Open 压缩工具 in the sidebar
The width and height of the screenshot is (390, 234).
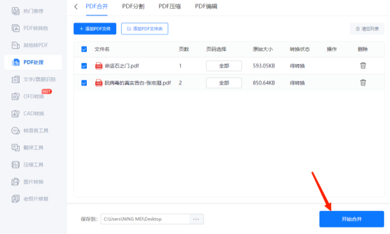coord(33,164)
